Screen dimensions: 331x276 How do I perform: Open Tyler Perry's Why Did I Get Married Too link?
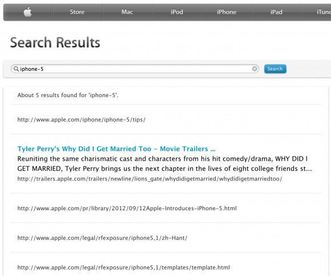pyautogui.click(x=116, y=149)
